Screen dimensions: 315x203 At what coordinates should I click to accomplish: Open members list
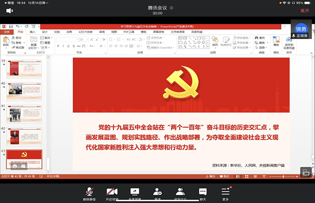click(x=180, y=192)
